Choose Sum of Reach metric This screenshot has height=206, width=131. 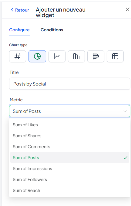click(70, 190)
